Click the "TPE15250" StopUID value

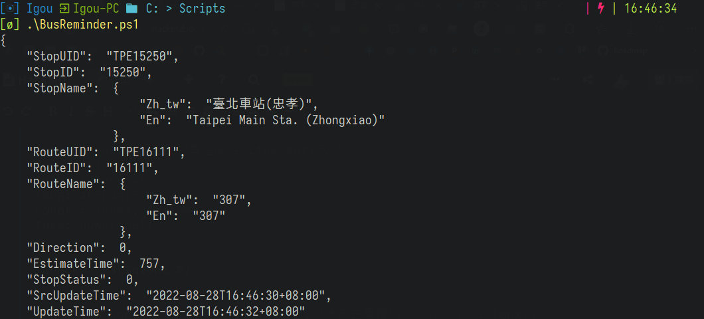tap(139, 56)
